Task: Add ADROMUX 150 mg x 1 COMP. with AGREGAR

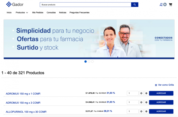Action: tap(161, 93)
